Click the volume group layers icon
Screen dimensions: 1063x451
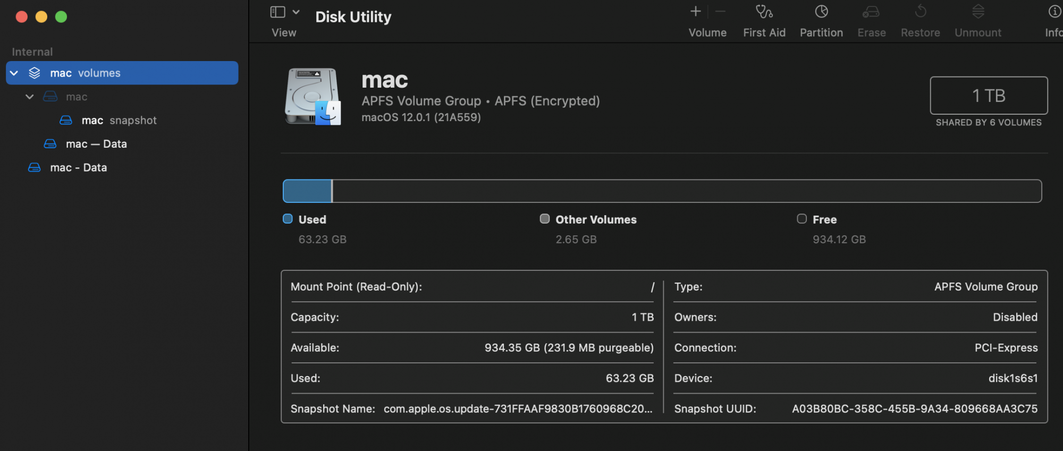pos(35,73)
